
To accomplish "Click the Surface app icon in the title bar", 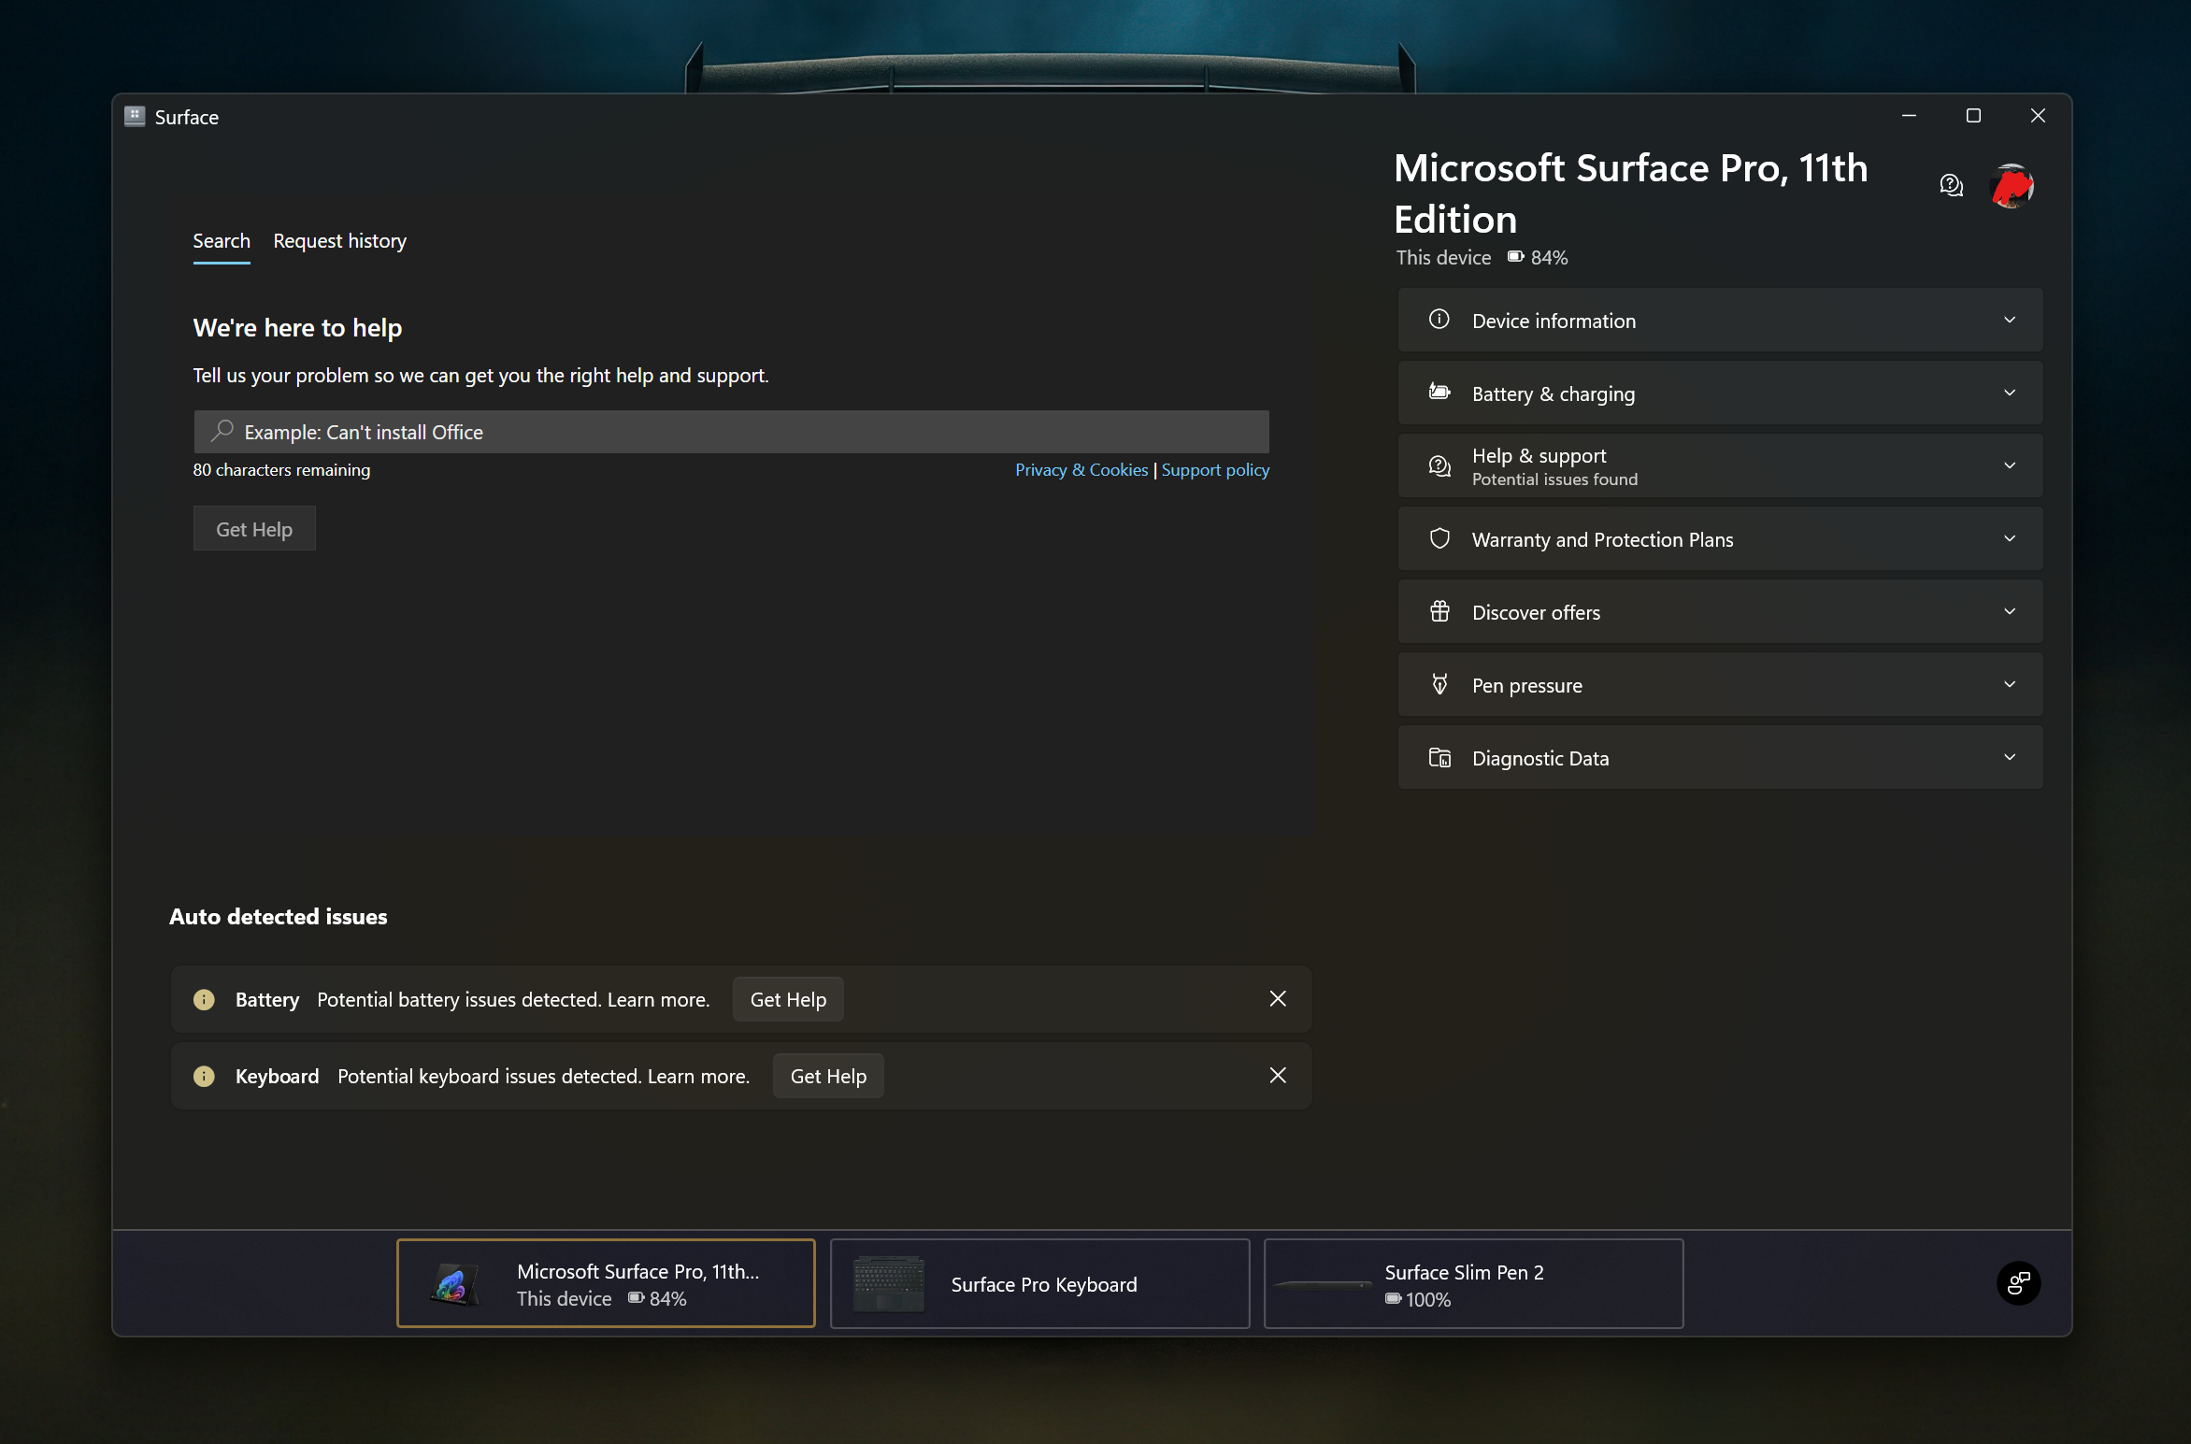I will point(135,115).
